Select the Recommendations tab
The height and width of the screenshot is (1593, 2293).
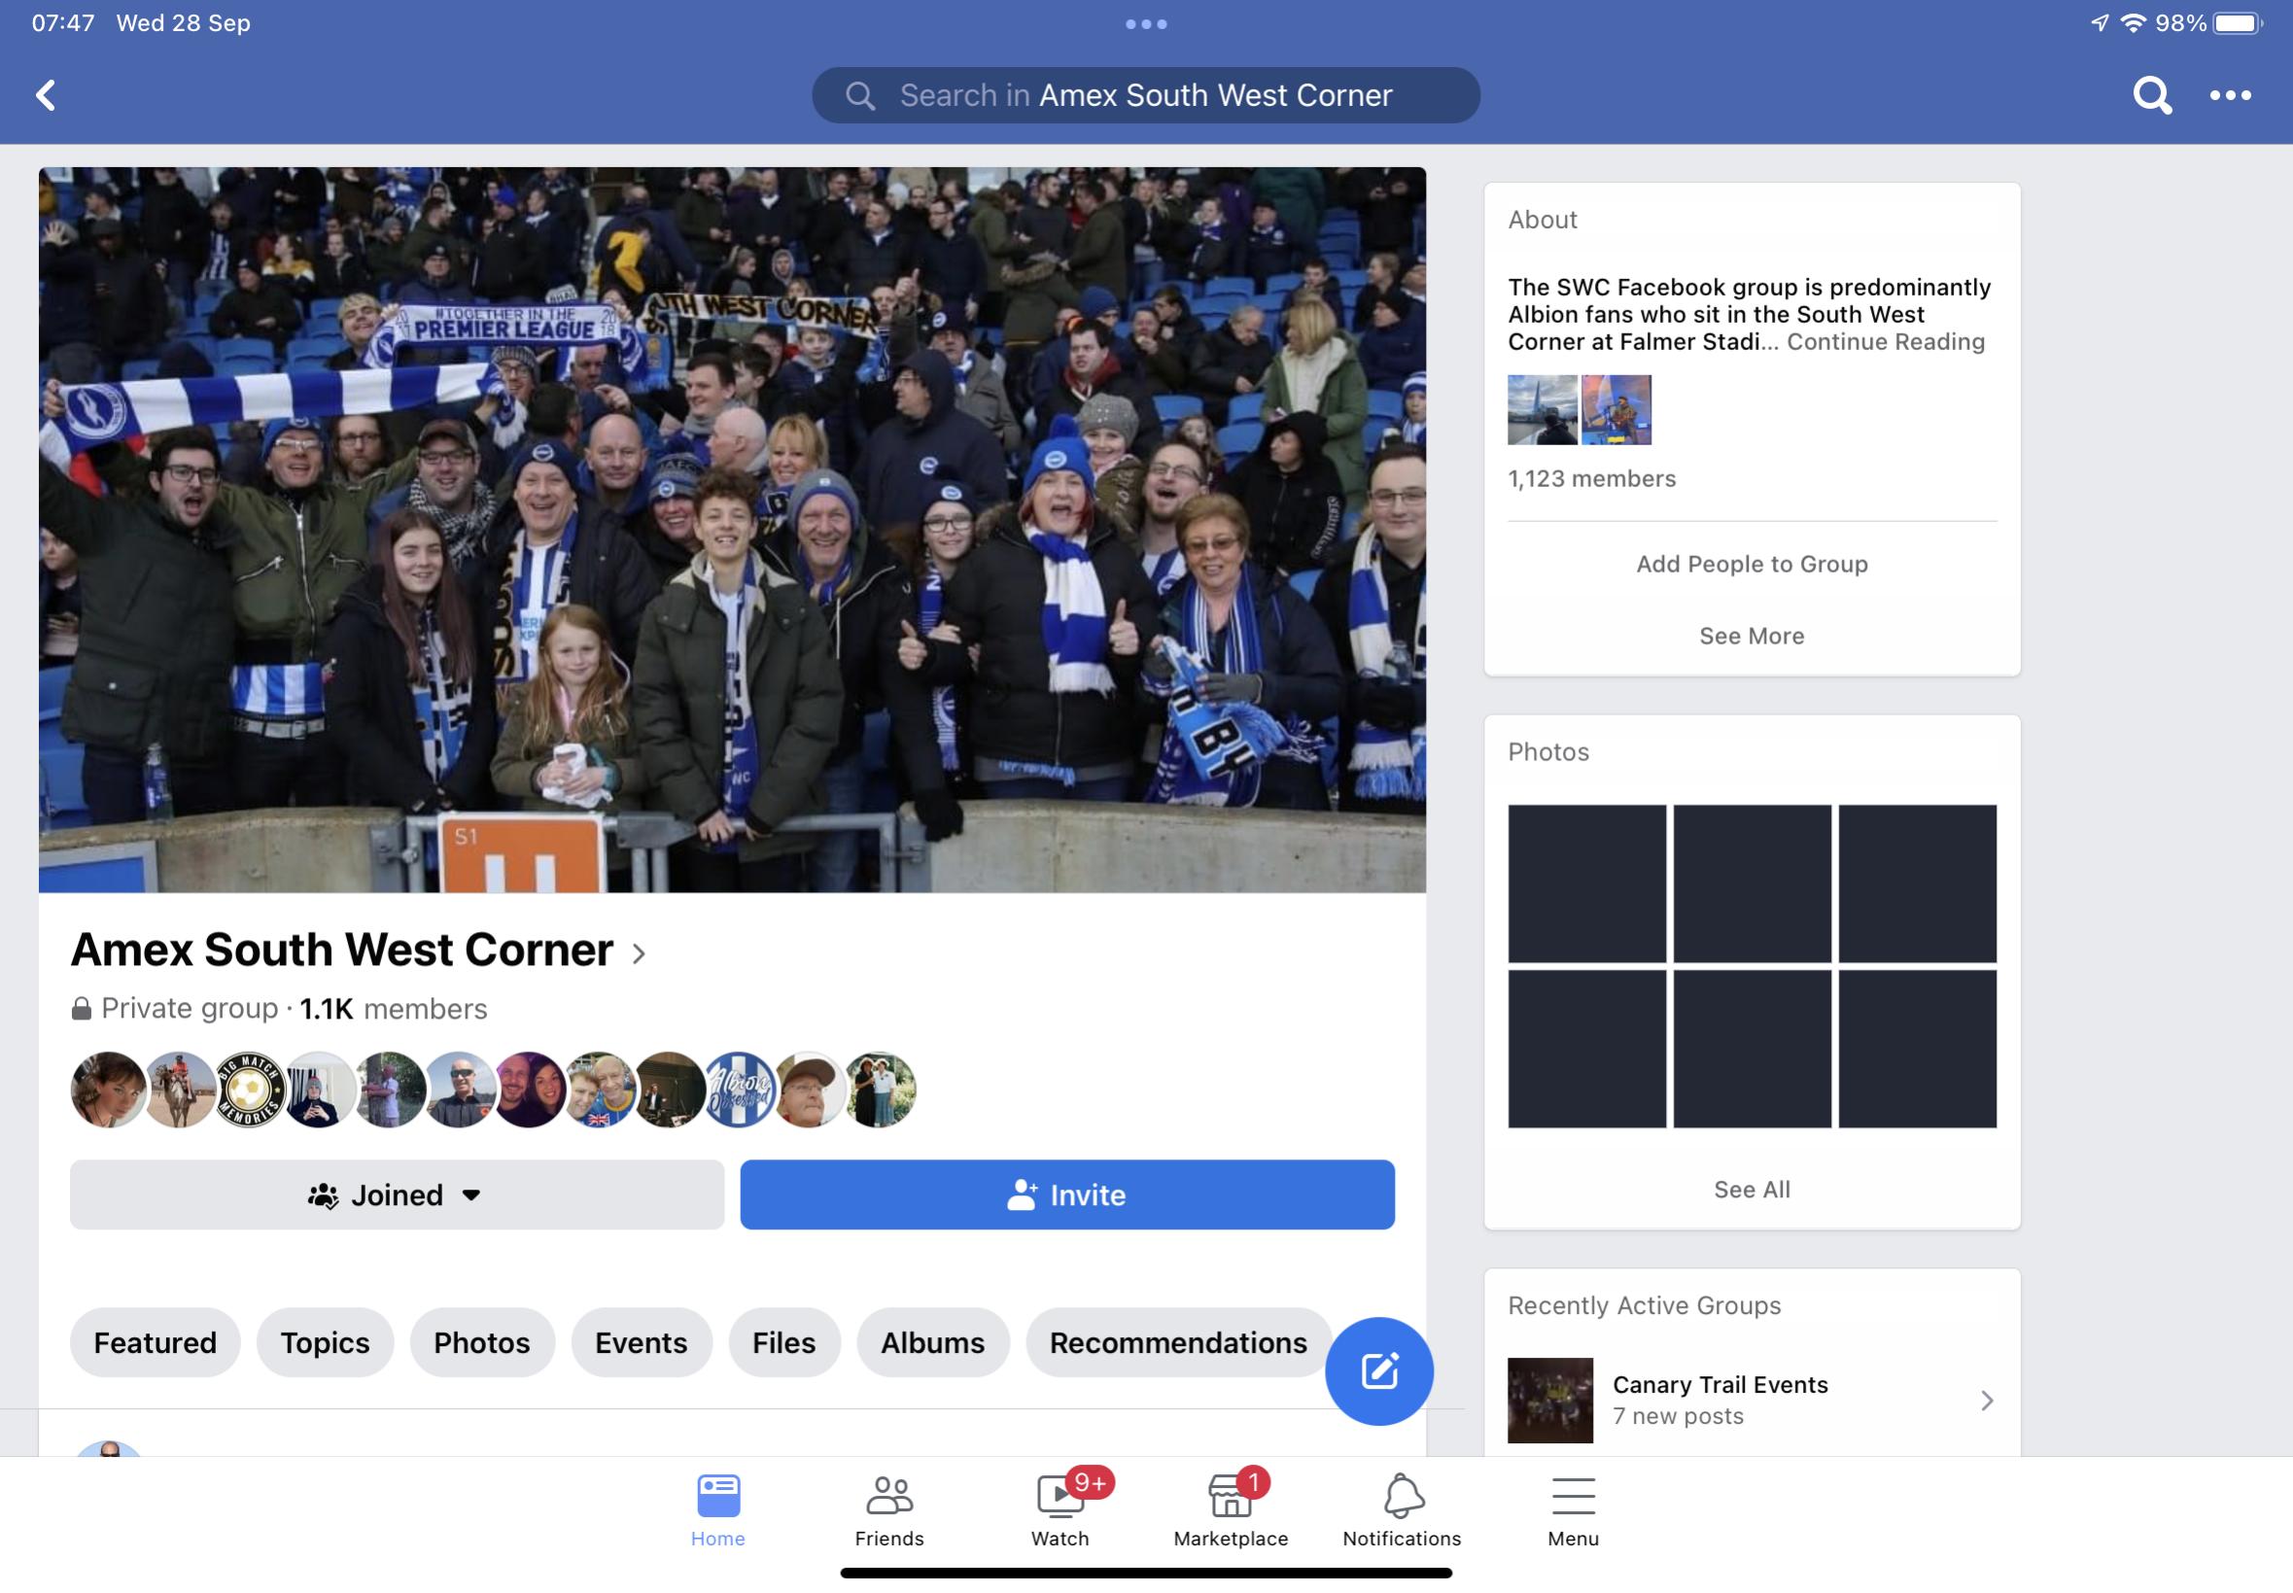point(1178,1342)
